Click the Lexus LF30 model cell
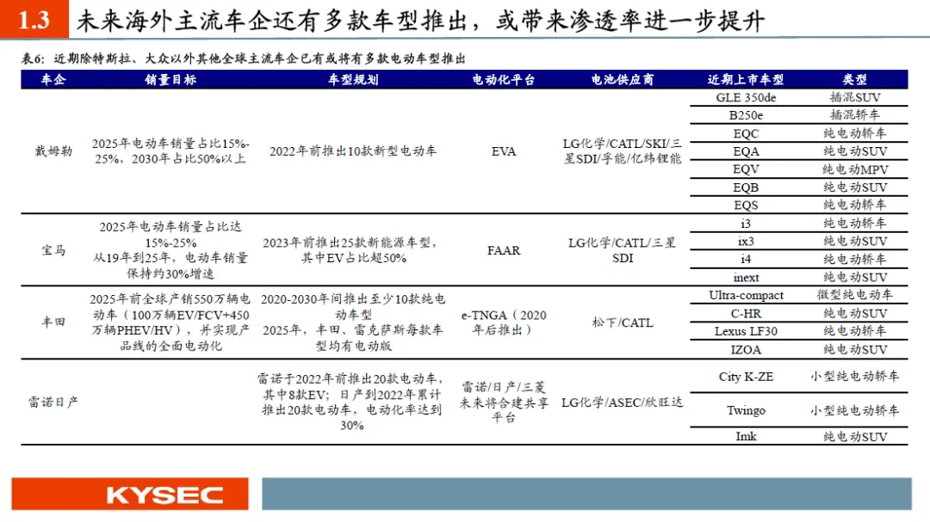This screenshot has width=930, height=522. 746,331
